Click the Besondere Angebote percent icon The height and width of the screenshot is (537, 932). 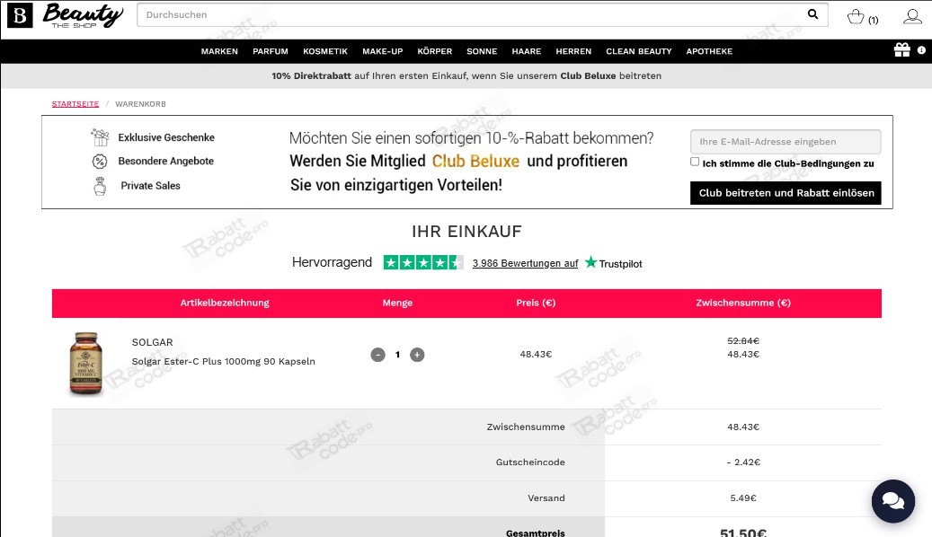[99, 161]
